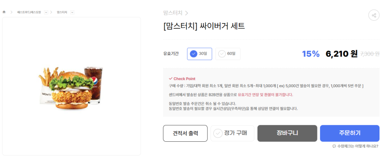
Task: Click the 맘스터치 breadcrumb item
Action: coord(62,12)
